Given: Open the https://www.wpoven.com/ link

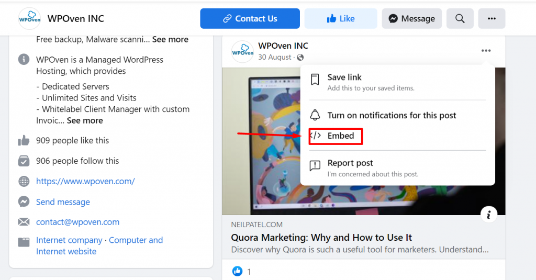Looking at the screenshot, I should pos(85,181).
